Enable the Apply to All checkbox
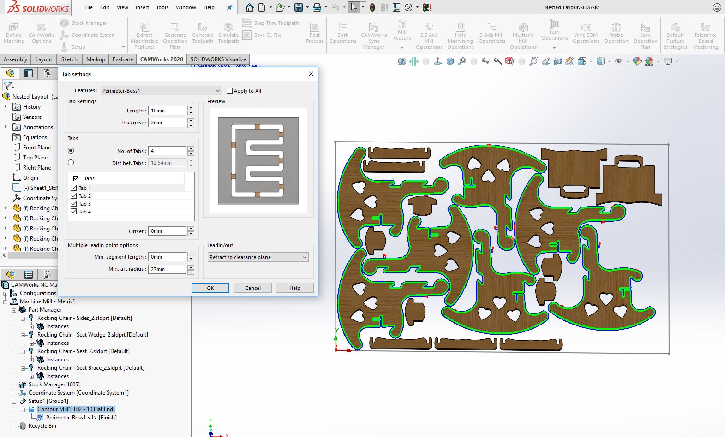 pos(229,91)
